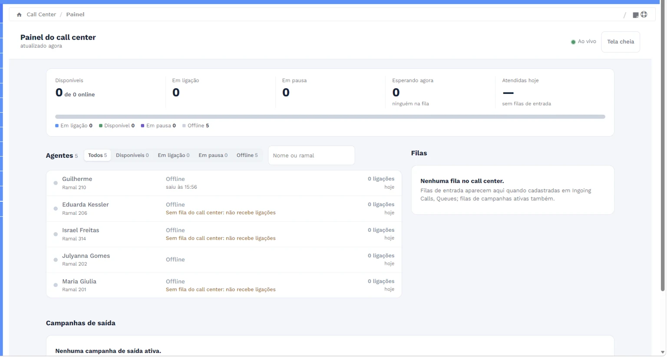667x357 pixels.
Task: Open the sticky note icon in header
Action: [636, 15]
